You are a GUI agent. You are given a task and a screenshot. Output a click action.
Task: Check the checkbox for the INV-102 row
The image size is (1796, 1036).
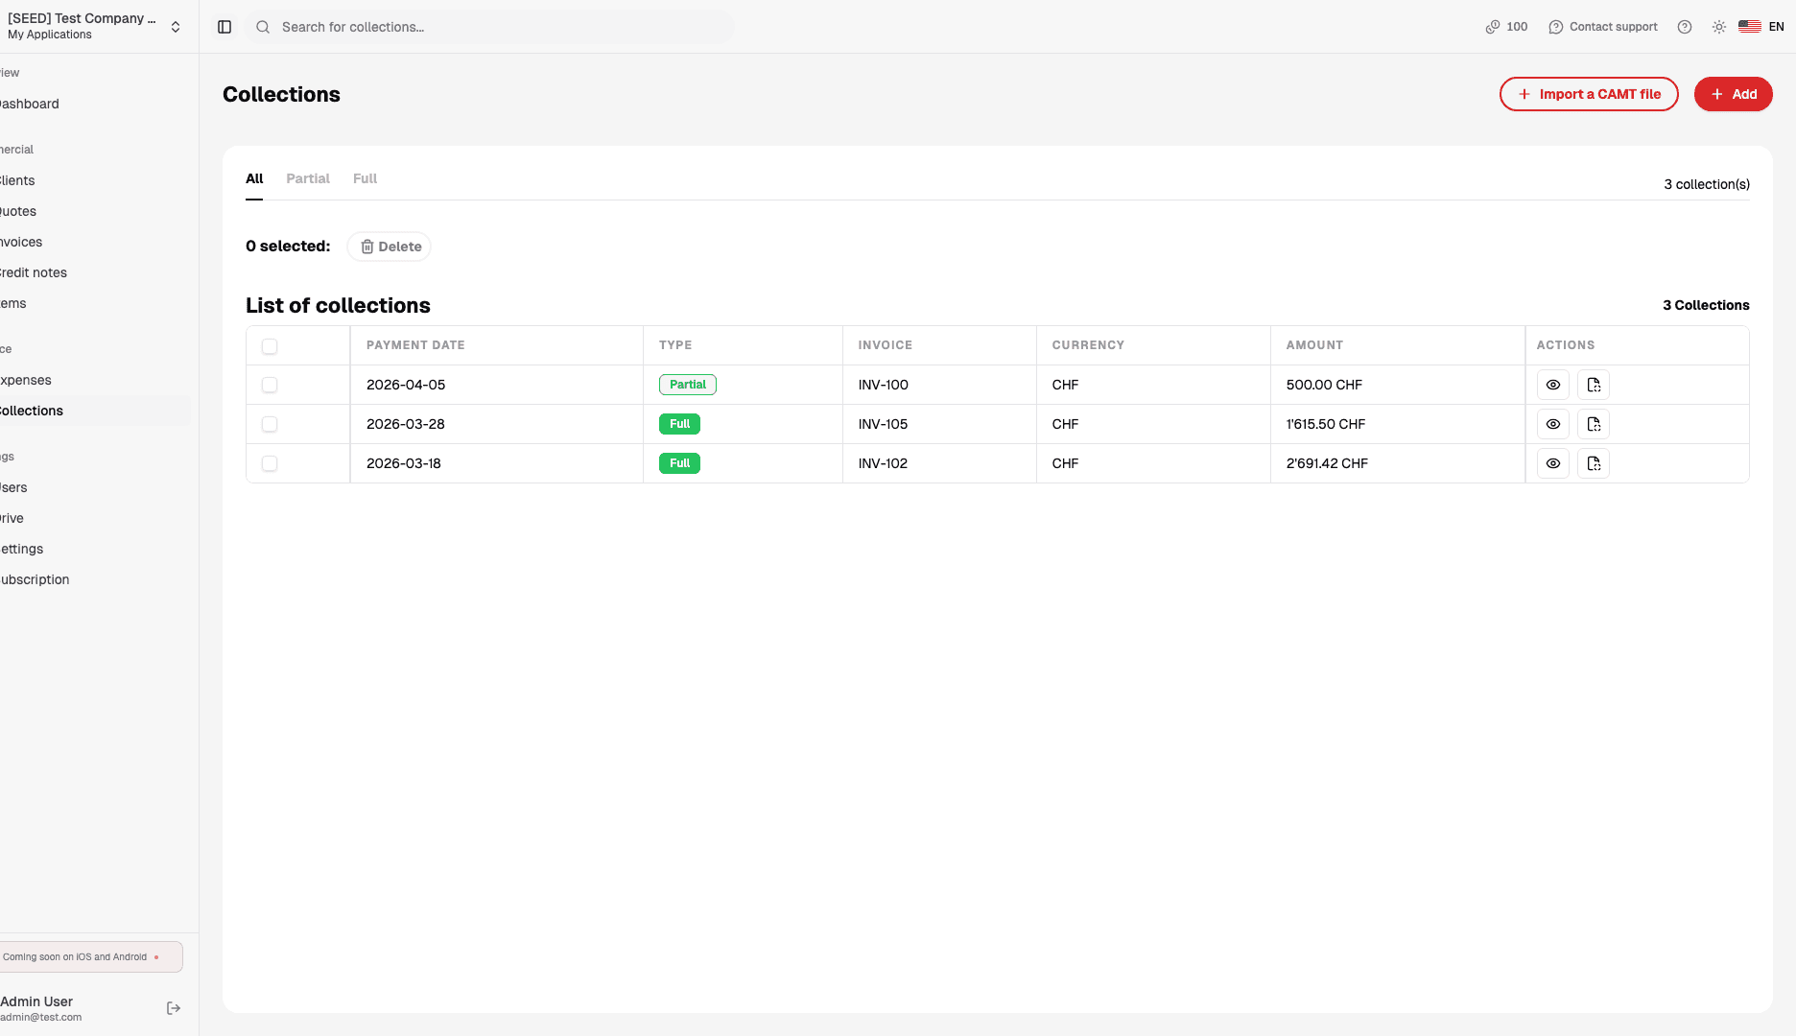click(x=270, y=462)
